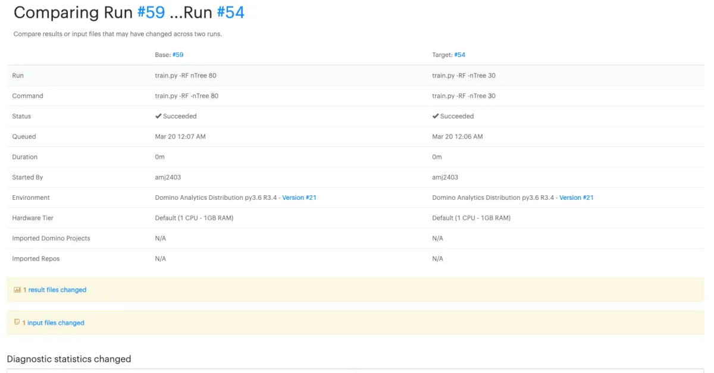
Task: Click the 'Status' row label
Action: click(x=21, y=116)
